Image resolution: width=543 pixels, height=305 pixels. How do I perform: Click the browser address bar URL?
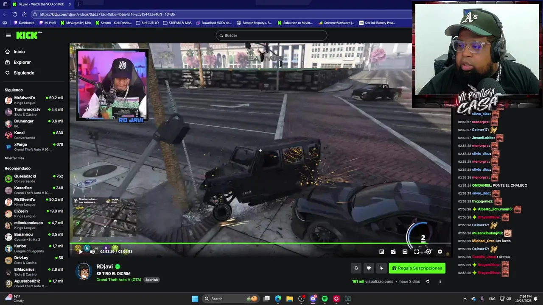(107, 14)
